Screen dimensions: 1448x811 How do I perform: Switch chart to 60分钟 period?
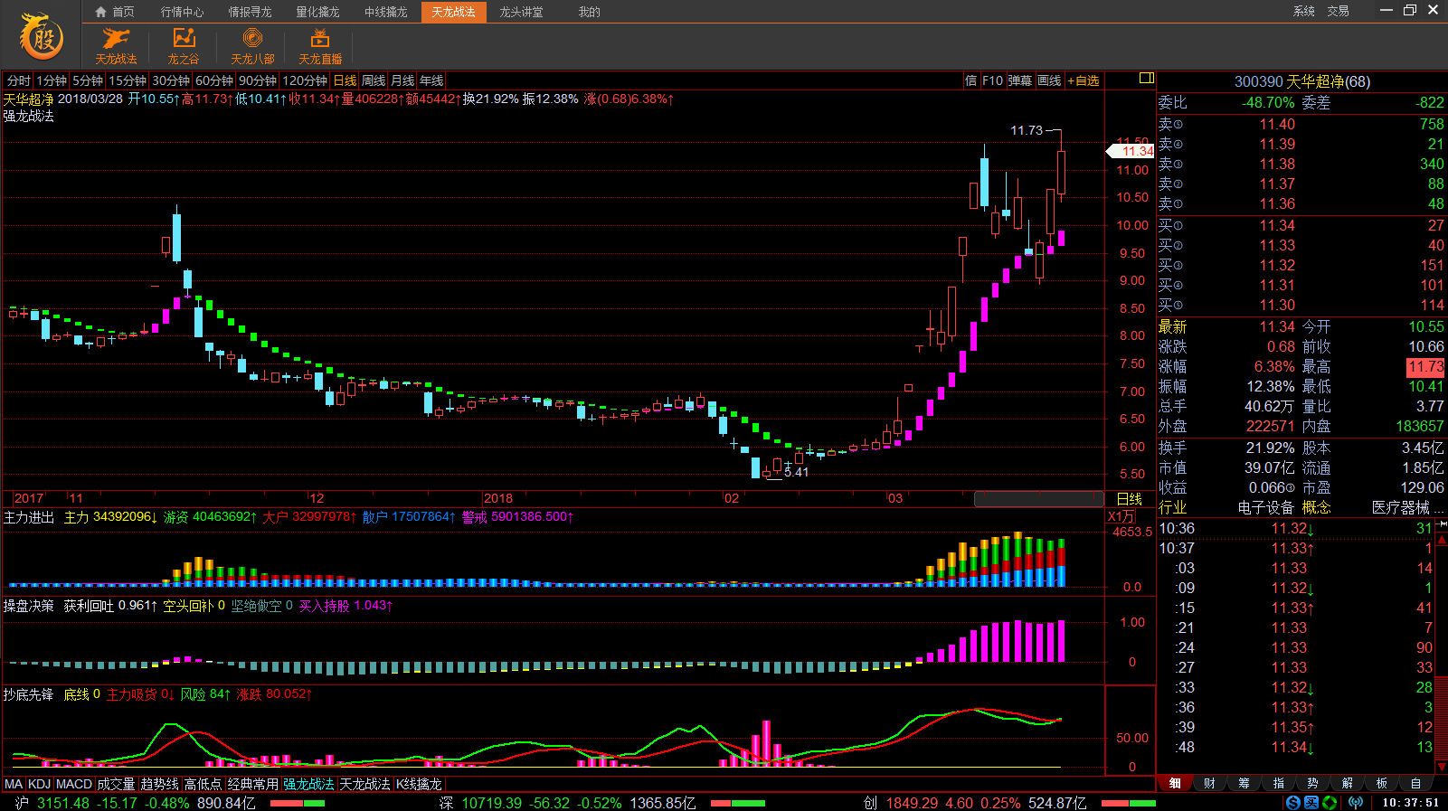214,80
